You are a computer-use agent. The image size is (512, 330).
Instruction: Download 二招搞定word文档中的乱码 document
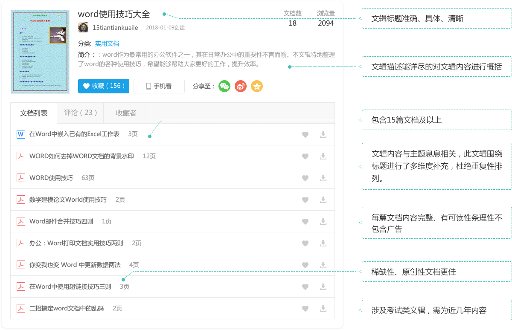click(x=323, y=308)
